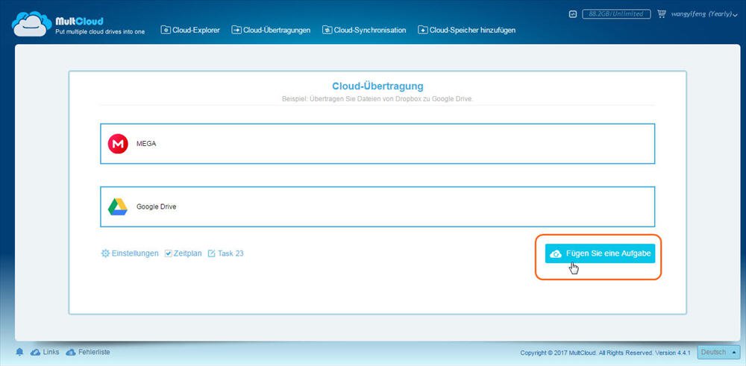The height and width of the screenshot is (366, 746).
Task: Click the pencil edit icon beside Task 23
Action: [211, 253]
